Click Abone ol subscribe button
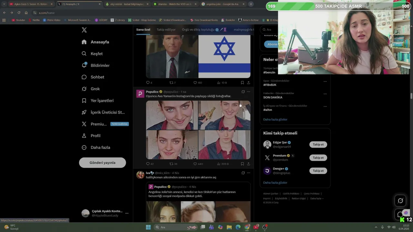The image size is (413, 232). tap(271, 44)
